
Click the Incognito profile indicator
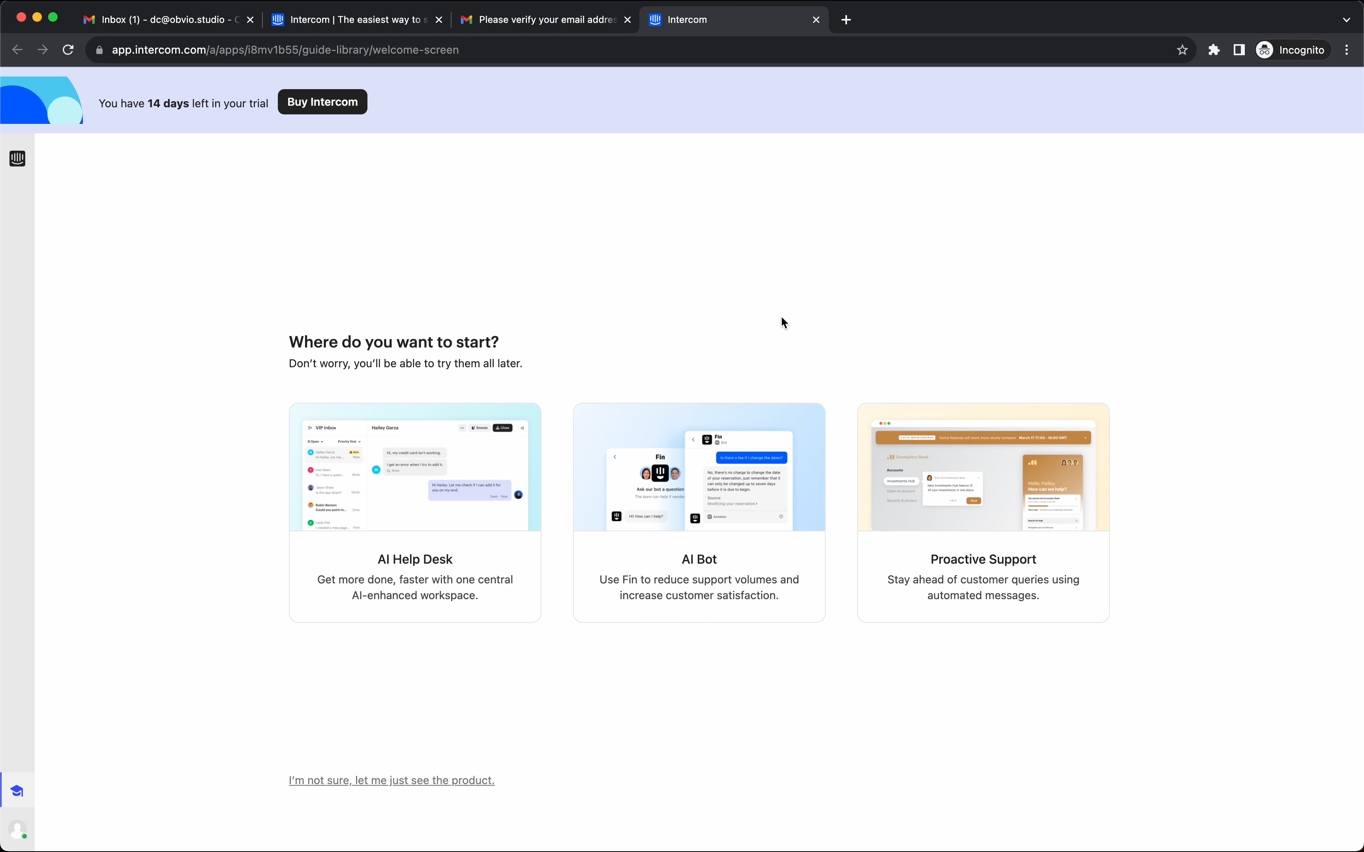tap(1293, 50)
